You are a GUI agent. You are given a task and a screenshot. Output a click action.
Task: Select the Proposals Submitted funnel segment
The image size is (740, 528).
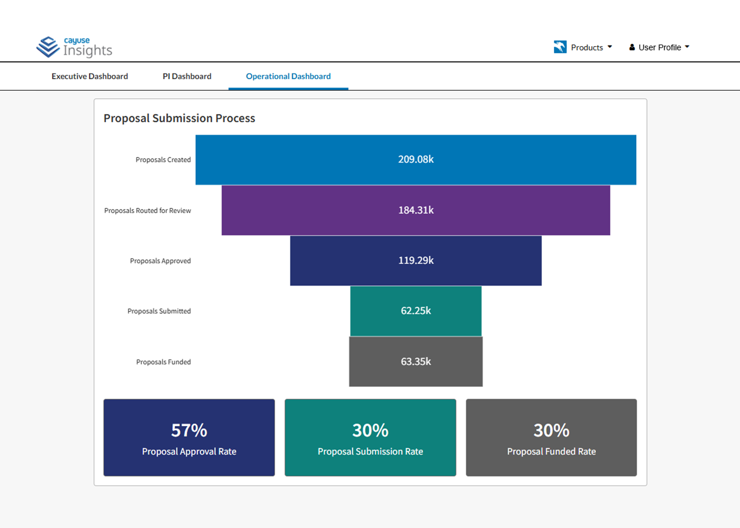(416, 311)
